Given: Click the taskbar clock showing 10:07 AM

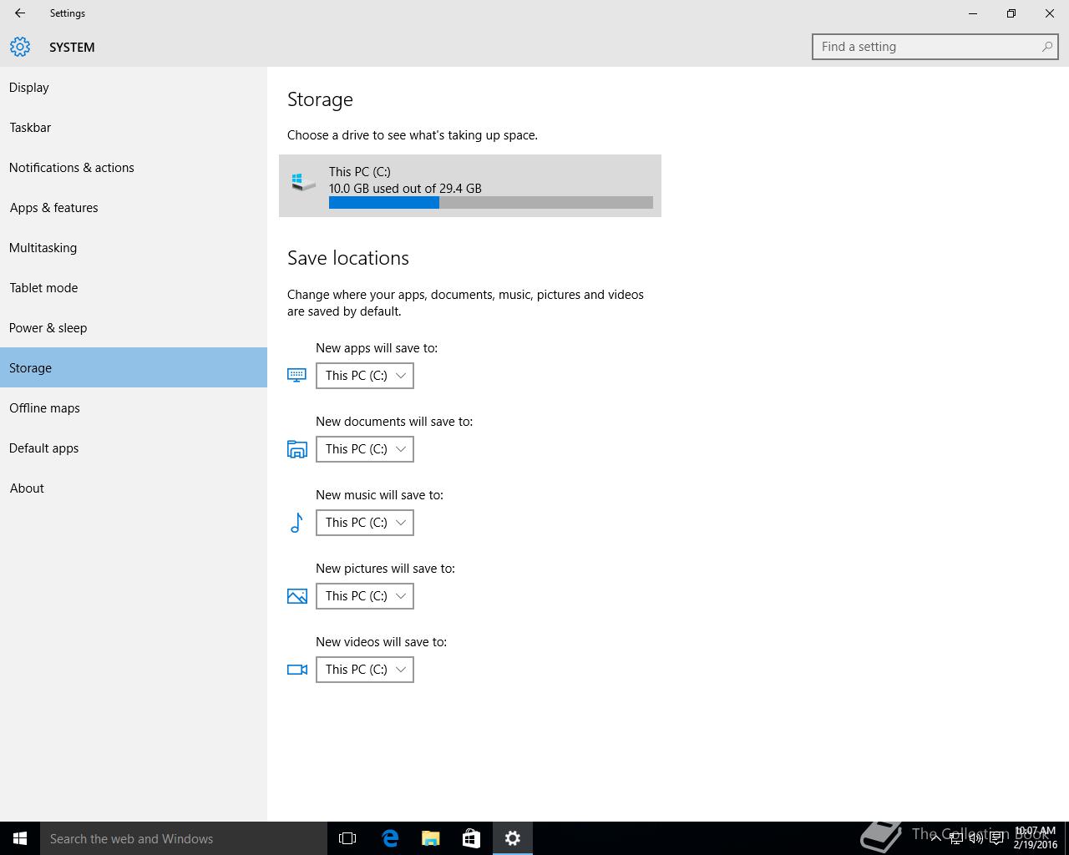Looking at the screenshot, I should (x=1036, y=838).
